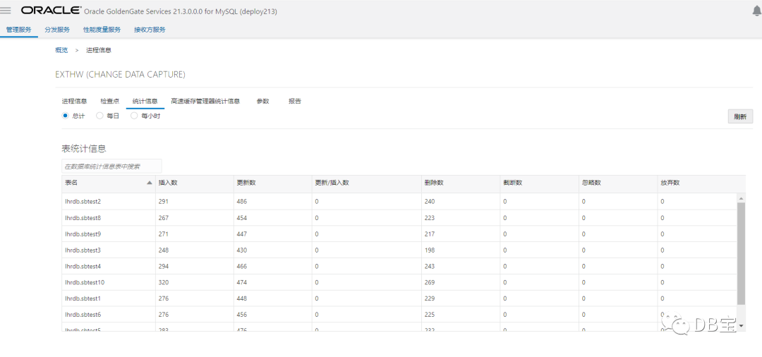Click delete count 217 for sbtest9
The height and width of the screenshot is (357, 762).
tap(430, 234)
